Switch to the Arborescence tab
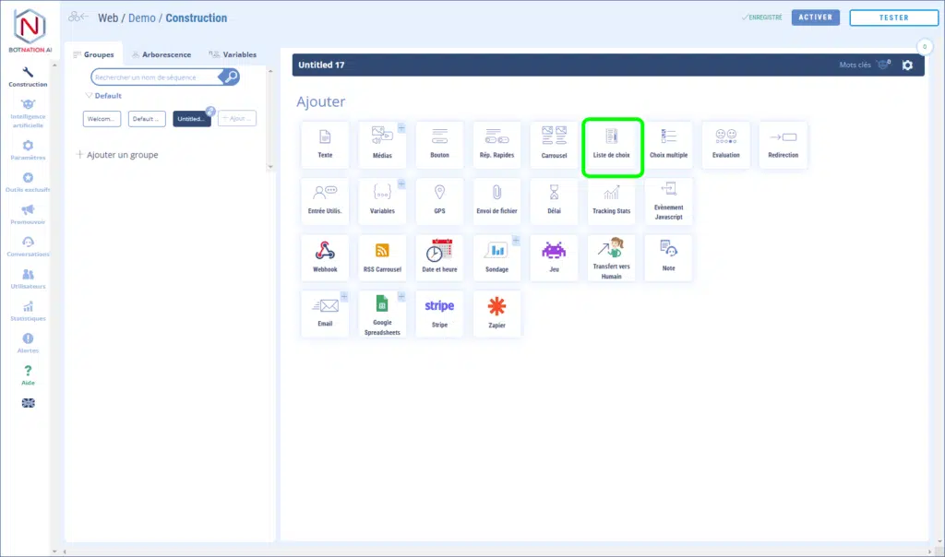 [161, 54]
